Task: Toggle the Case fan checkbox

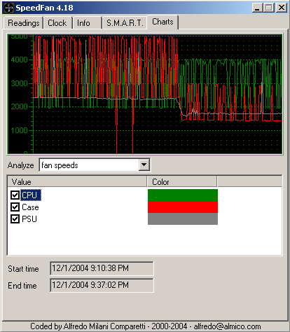Action: 15,207
